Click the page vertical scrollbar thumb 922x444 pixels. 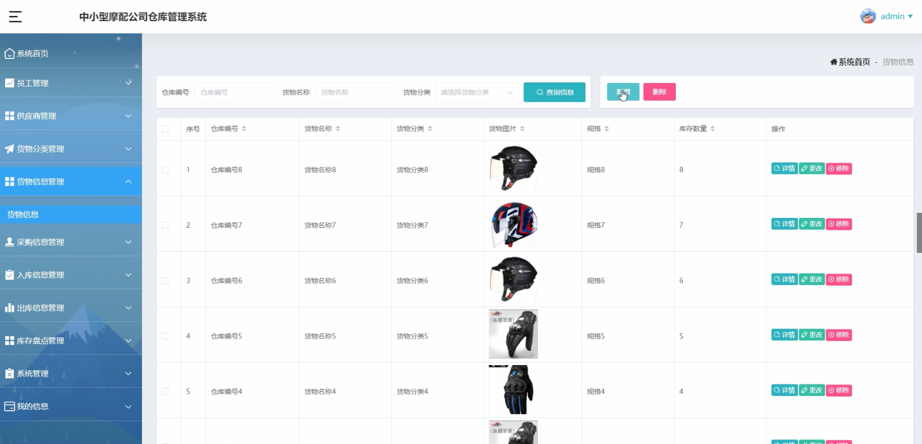click(x=919, y=233)
